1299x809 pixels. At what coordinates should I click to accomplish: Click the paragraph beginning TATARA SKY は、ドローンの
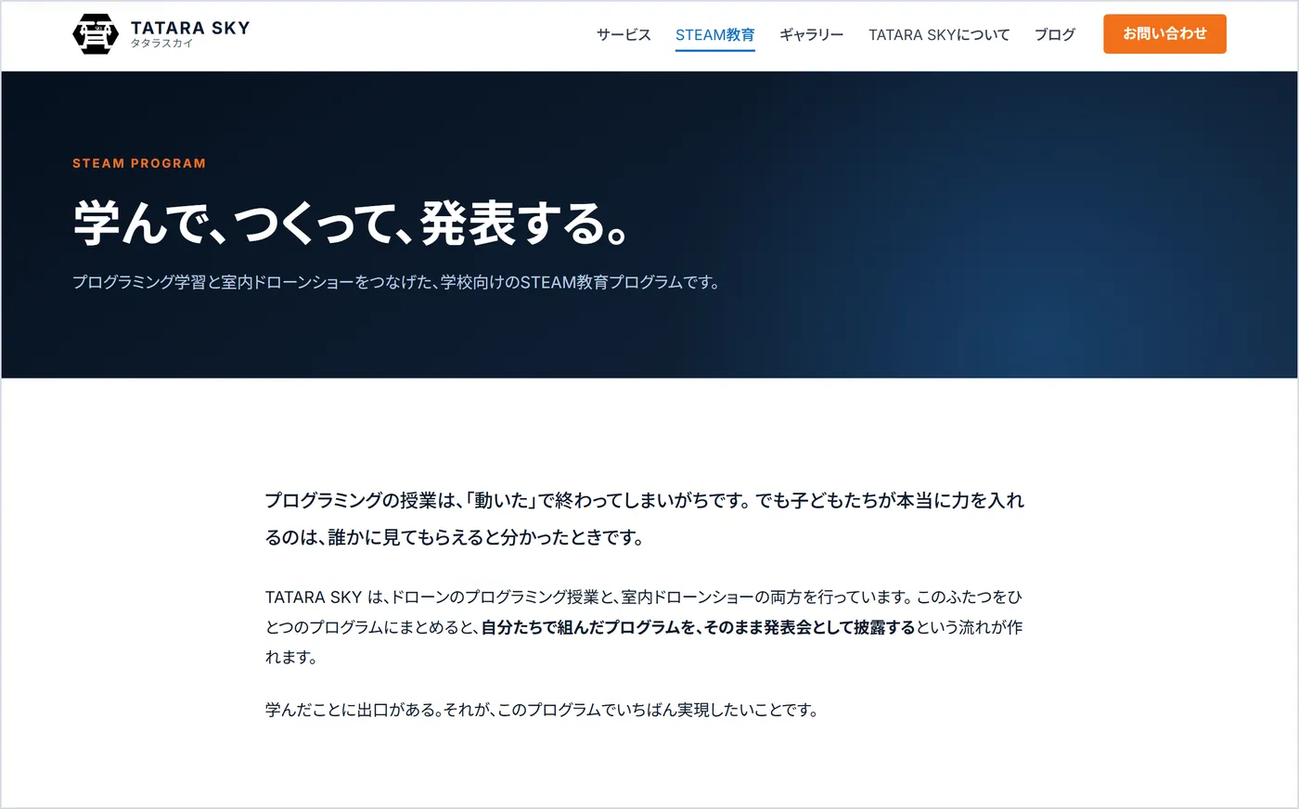[x=644, y=627]
